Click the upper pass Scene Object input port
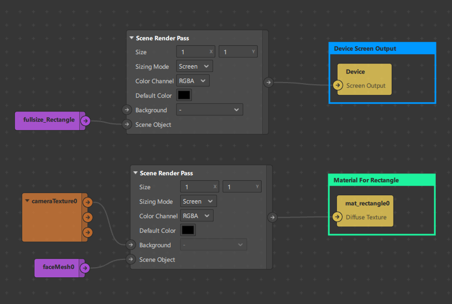 point(127,124)
